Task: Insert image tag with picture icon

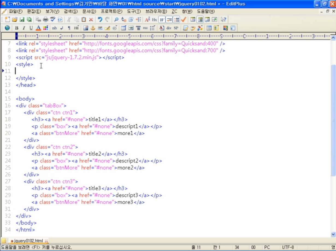Action: [x=86, y=28]
